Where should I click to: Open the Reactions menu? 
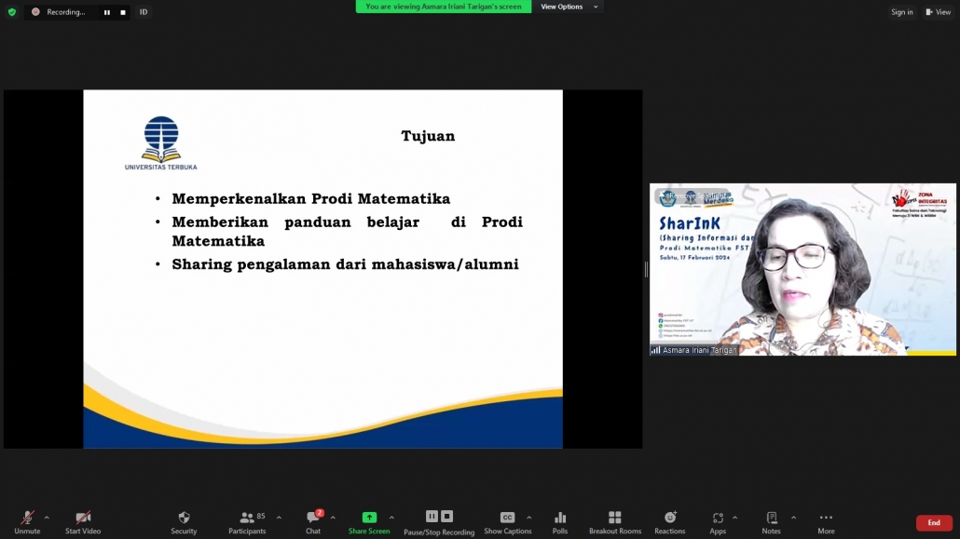tap(670, 523)
